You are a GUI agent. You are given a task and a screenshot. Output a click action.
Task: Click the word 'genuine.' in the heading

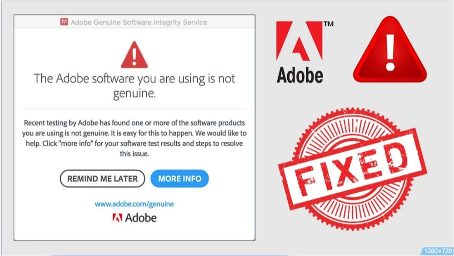(x=134, y=93)
